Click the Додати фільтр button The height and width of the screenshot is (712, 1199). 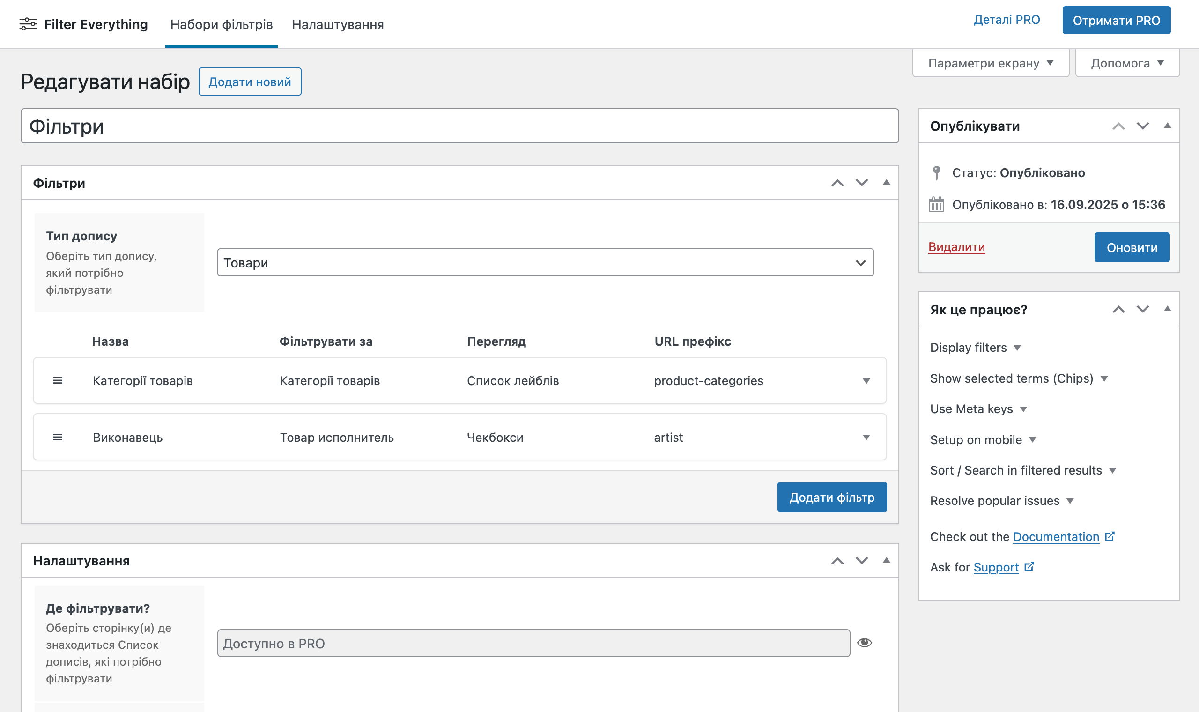pos(832,497)
